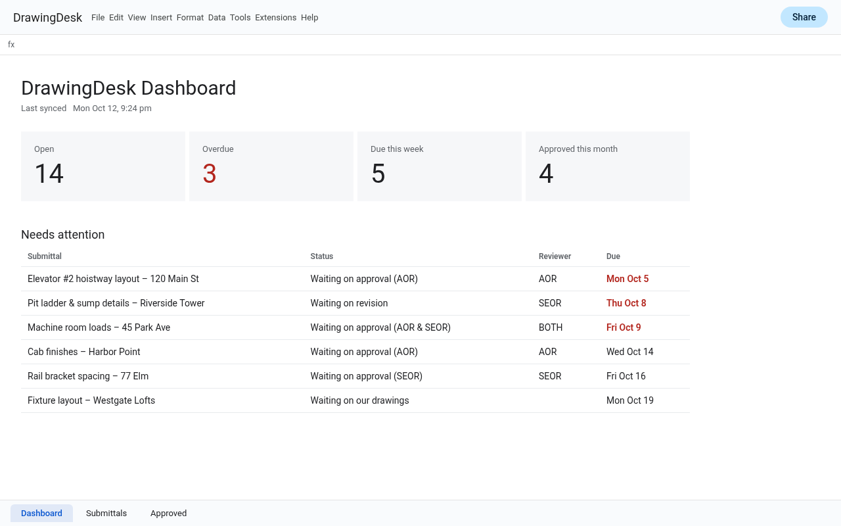Click 'Waiting on our drawings' status

[359, 400]
